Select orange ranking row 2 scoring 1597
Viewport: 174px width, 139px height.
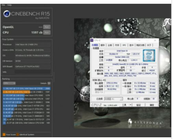coord(26,92)
